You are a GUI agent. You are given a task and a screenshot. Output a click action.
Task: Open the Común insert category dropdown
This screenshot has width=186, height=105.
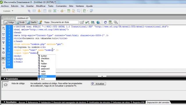coord(8,11)
